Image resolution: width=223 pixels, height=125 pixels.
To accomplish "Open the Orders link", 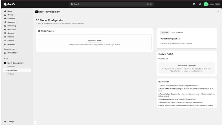I will [10, 15].
